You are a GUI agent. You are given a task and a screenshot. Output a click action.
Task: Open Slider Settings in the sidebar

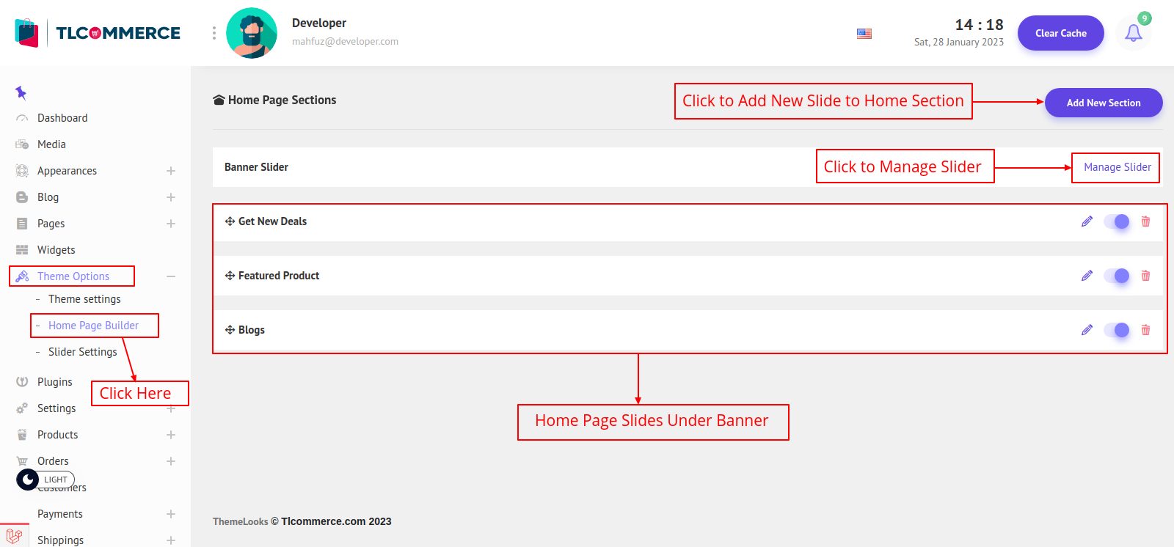point(82,352)
